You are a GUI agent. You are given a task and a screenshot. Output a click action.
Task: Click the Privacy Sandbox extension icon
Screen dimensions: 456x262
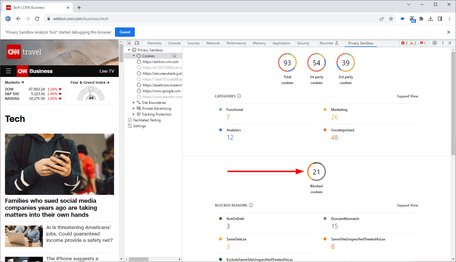412,19
